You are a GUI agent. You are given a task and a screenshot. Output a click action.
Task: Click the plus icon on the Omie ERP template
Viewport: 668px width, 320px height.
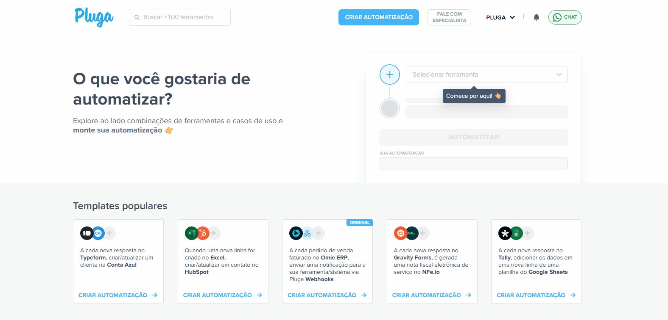pyautogui.click(x=319, y=233)
